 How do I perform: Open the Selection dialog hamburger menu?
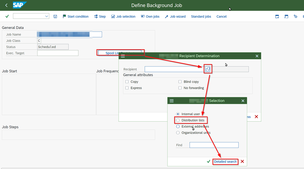pyautogui.click(x=172, y=101)
